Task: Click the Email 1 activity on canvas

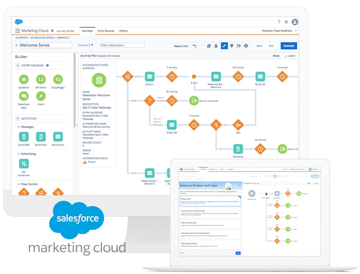Action: pos(150,76)
